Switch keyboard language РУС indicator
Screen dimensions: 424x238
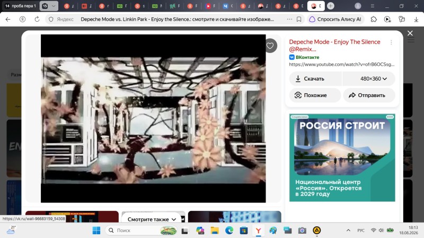click(361, 231)
